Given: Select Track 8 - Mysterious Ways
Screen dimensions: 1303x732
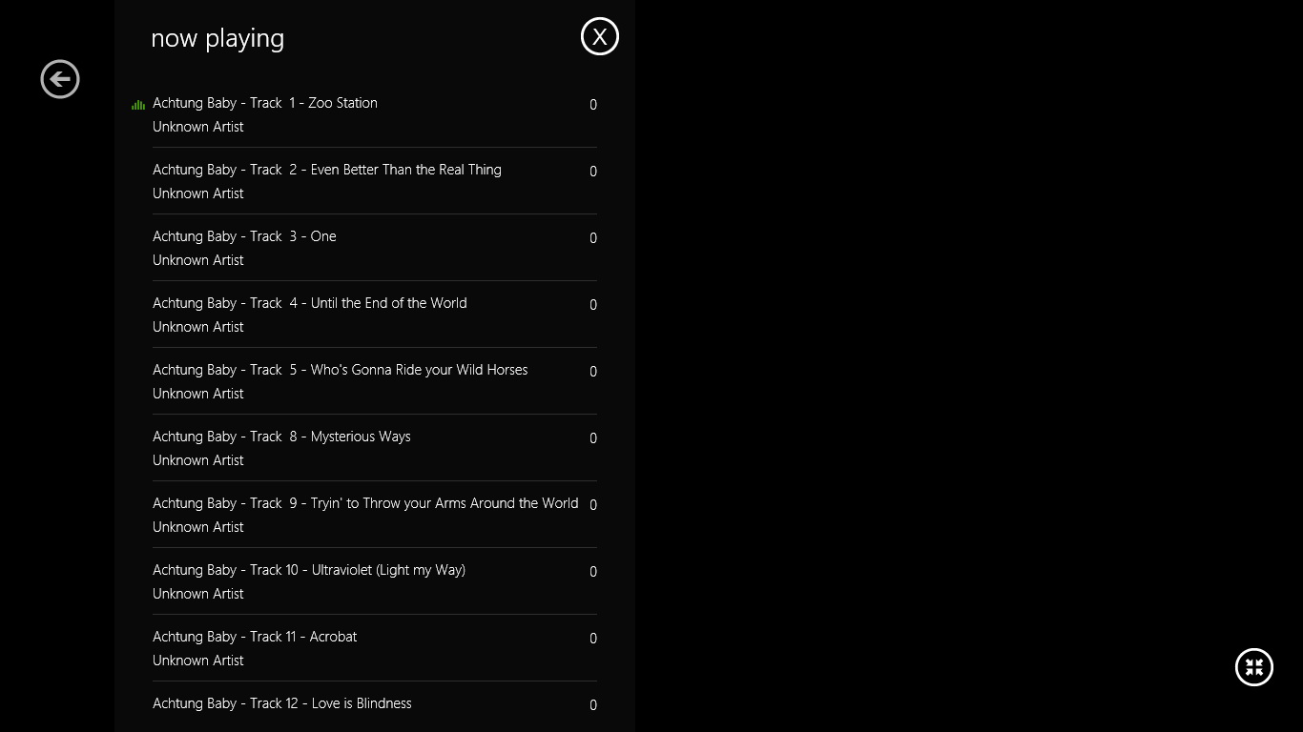Looking at the screenshot, I should tap(375, 448).
